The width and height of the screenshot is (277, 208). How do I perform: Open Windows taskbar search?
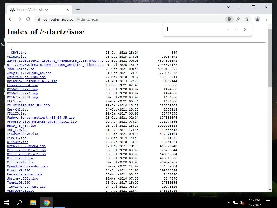[x=19, y=203]
